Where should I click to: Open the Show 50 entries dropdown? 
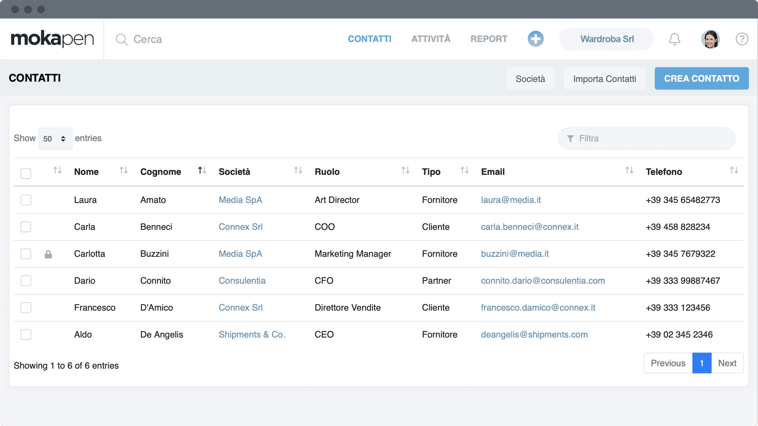(x=55, y=139)
